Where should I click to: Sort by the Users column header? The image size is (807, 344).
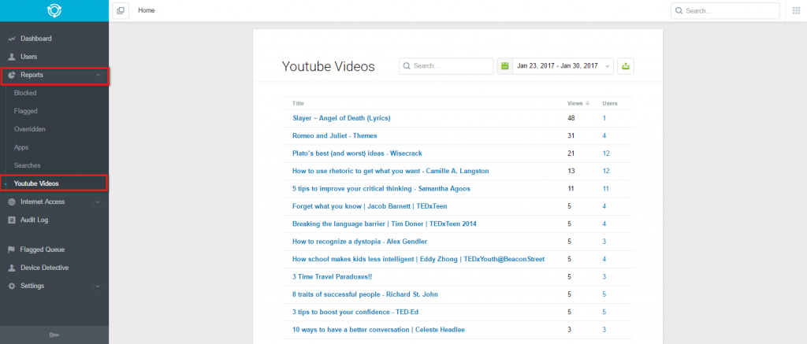610,103
